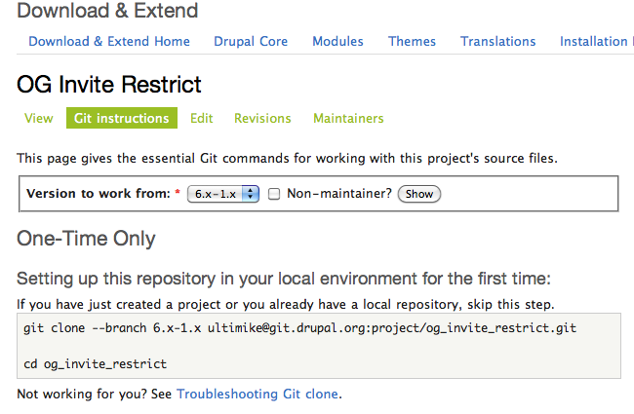Open the Modules navigation link
634x414 pixels.
pos(337,41)
